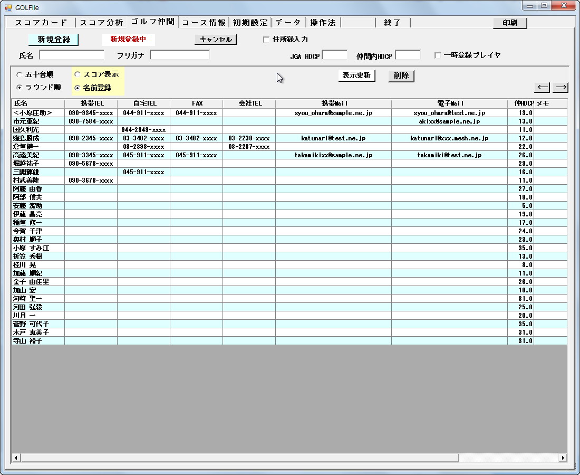Viewport: 580px width, 475px height.
Task: Click the 電子Mail column header
Action: click(450, 103)
